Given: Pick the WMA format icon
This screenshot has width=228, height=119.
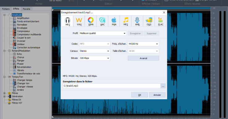Looking at the screenshot, I should click(x=91, y=21).
